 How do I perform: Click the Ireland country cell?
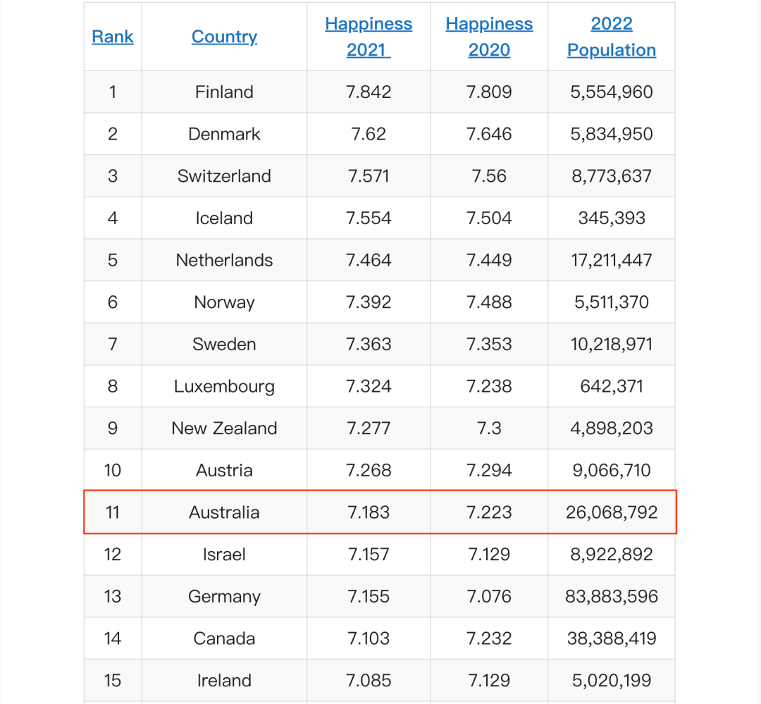coord(224,681)
